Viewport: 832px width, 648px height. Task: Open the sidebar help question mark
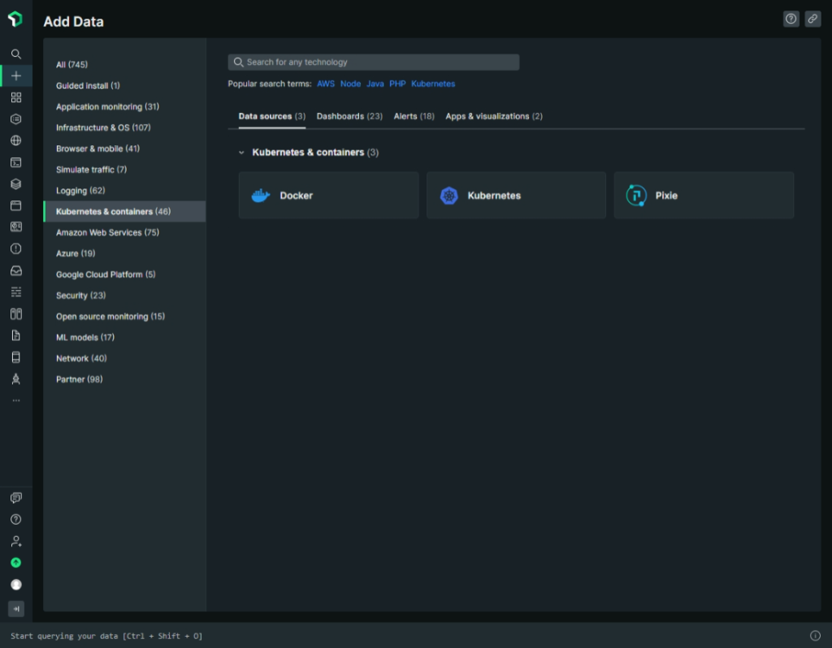(16, 519)
